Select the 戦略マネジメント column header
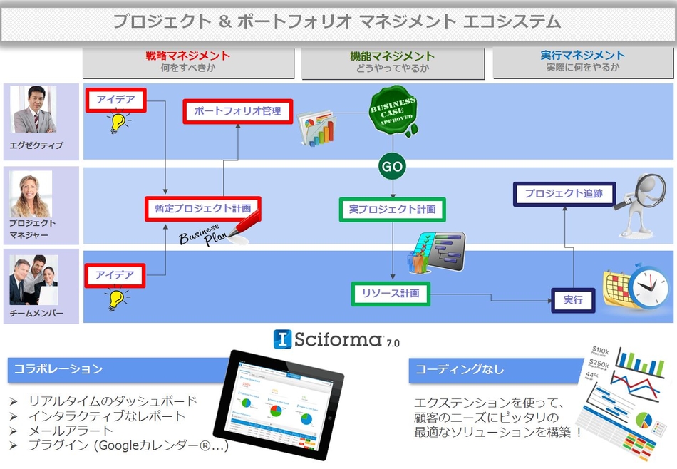677x469 pixels. pyautogui.click(x=188, y=62)
